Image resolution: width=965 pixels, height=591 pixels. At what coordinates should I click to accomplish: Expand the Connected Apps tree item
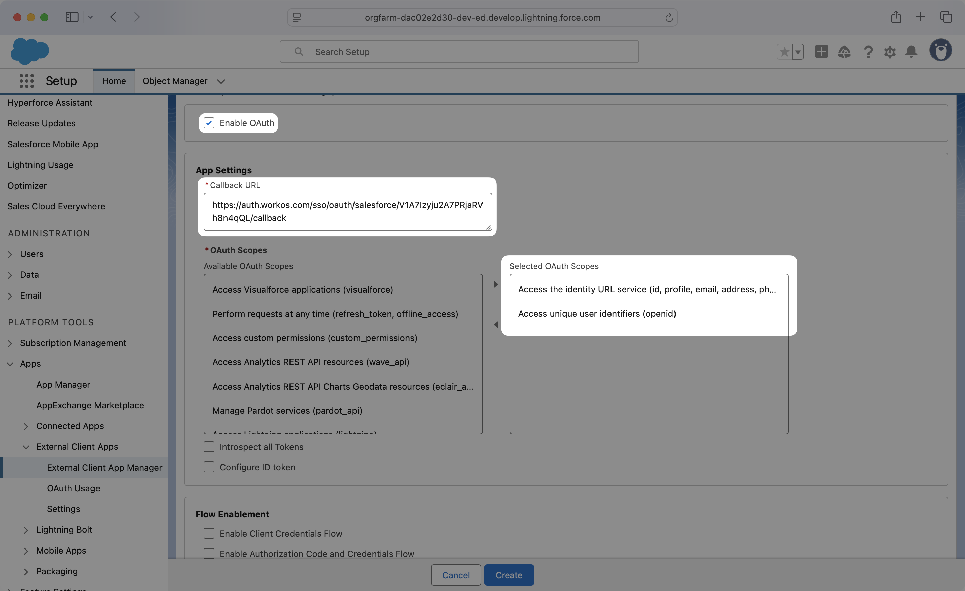click(26, 426)
